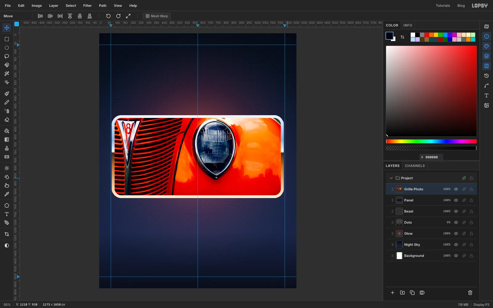Click the hue spectrum slider
The width and height of the screenshot is (493, 308).
click(x=431, y=141)
